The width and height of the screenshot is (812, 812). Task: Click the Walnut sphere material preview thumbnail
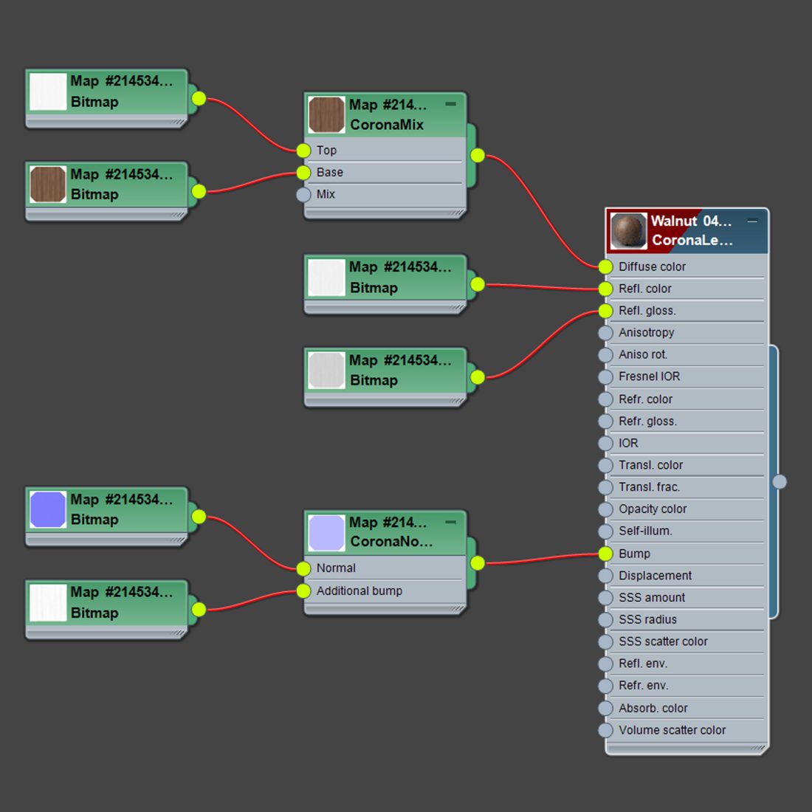[628, 231]
